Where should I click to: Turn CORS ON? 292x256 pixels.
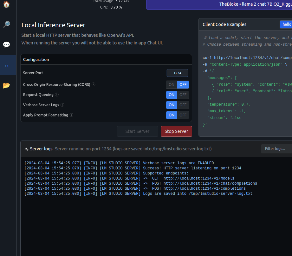click(x=172, y=85)
